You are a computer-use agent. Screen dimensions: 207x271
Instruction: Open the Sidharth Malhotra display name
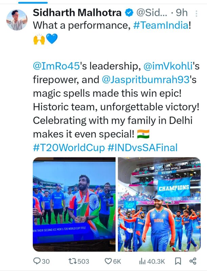[x=77, y=13]
